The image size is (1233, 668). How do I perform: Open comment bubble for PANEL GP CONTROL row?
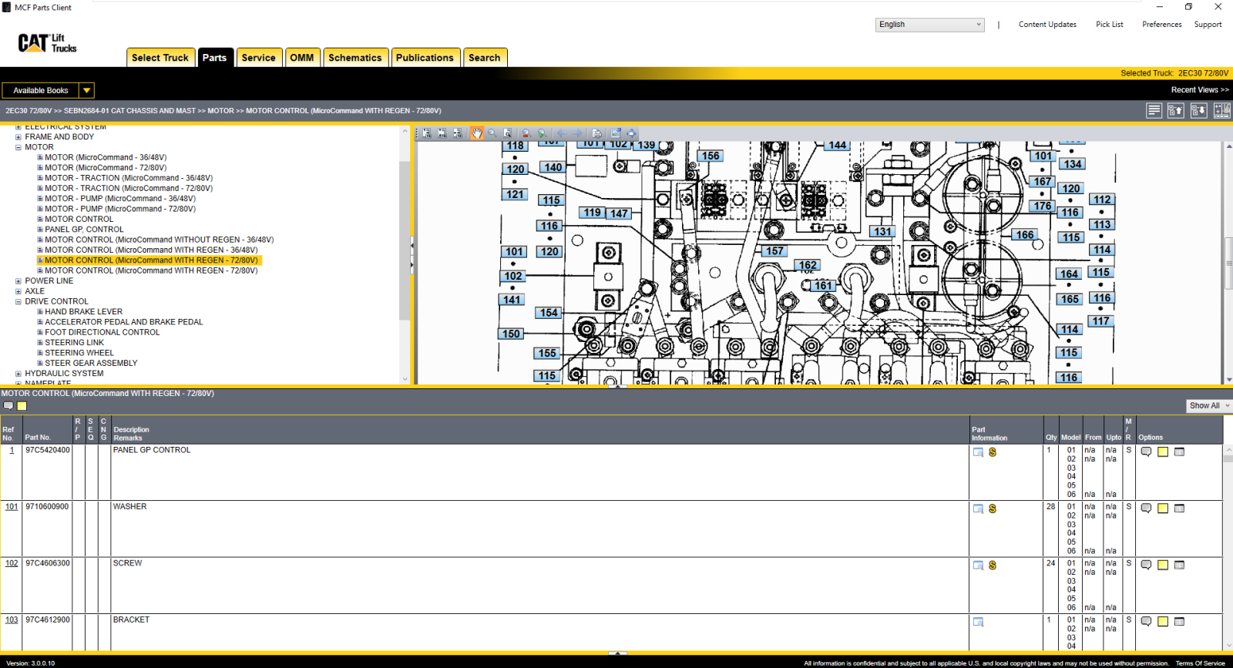point(1147,452)
